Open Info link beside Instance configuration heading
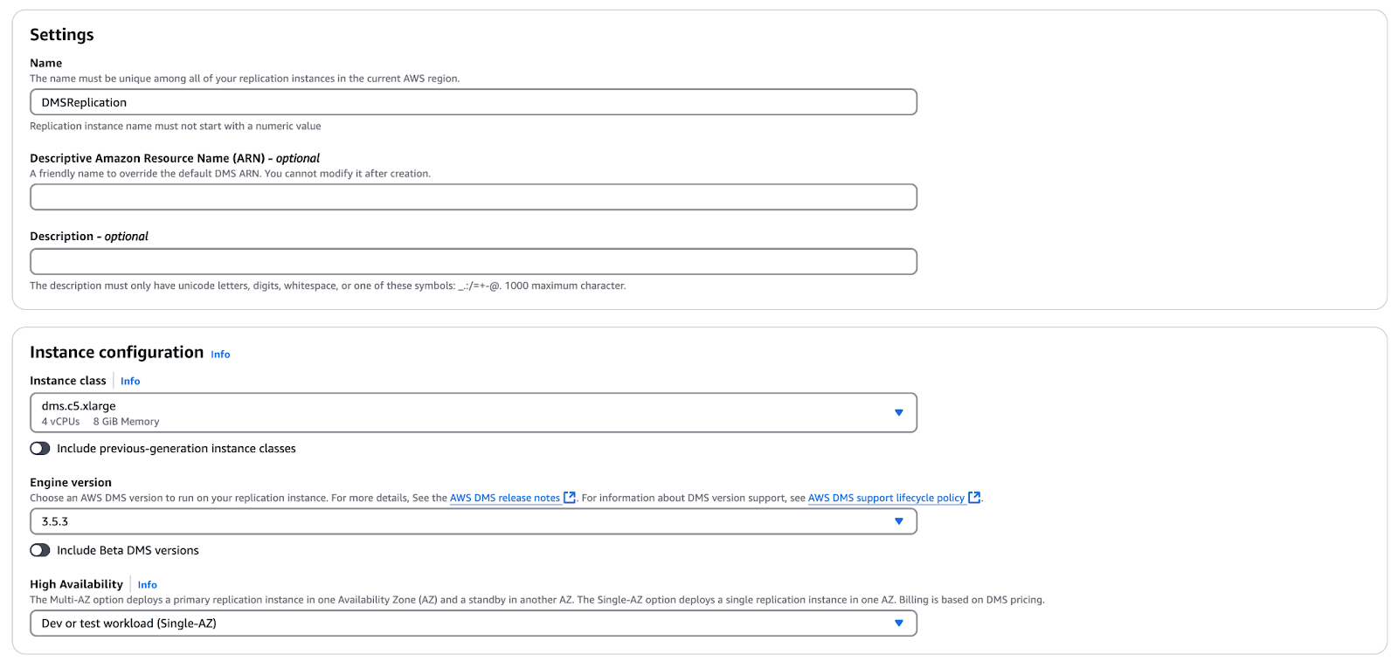Image resolution: width=1398 pixels, height=668 pixels. [x=220, y=355]
